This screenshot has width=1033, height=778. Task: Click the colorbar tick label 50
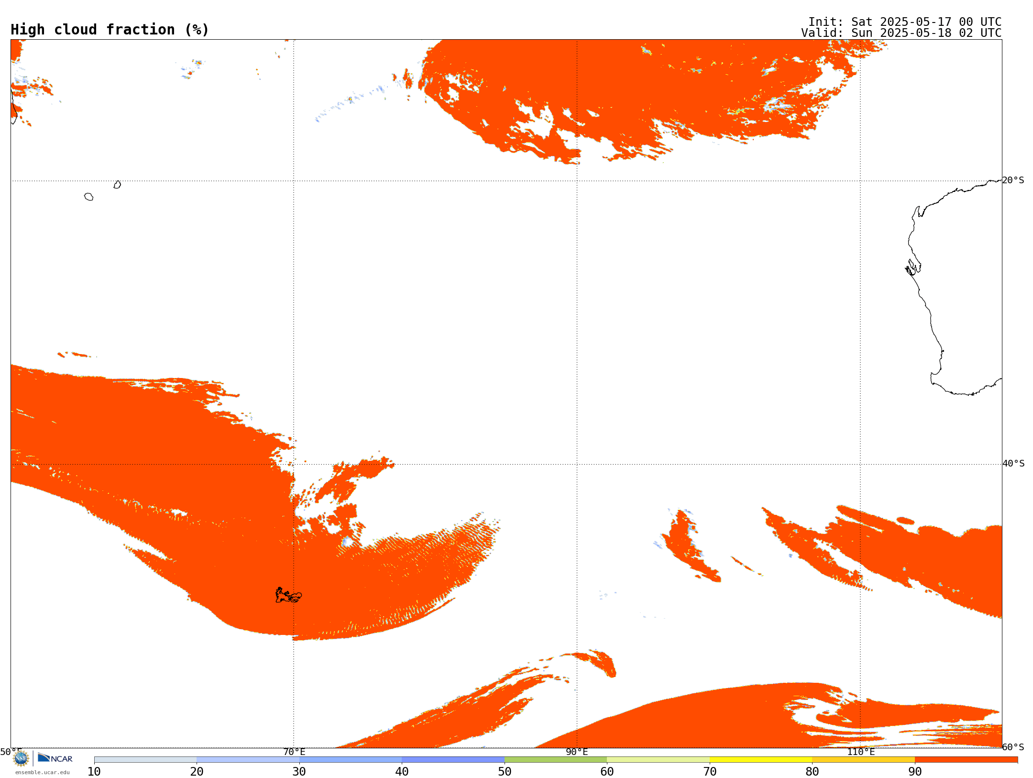(505, 772)
